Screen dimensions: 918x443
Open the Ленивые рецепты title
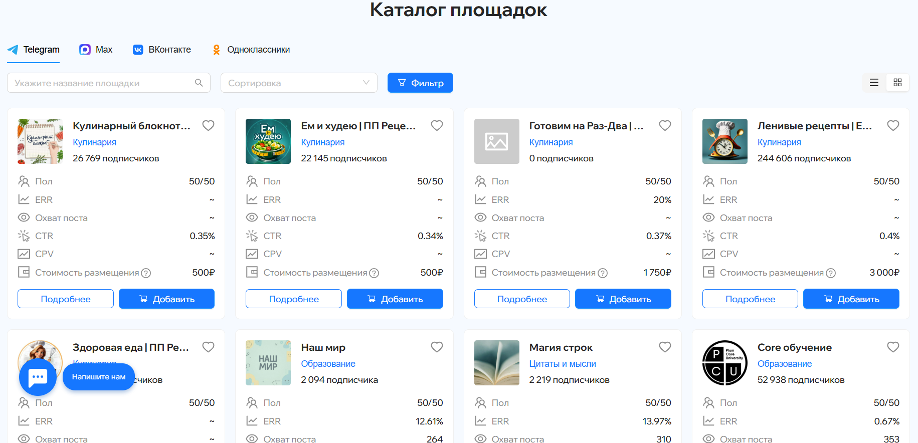coord(815,126)
